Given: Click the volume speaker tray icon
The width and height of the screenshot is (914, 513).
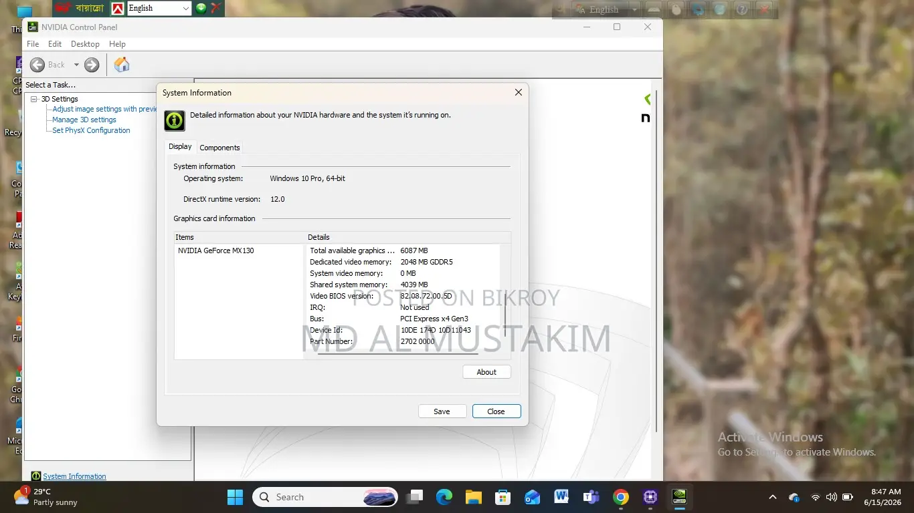Looking at the screenshot, I should point(831,497).
